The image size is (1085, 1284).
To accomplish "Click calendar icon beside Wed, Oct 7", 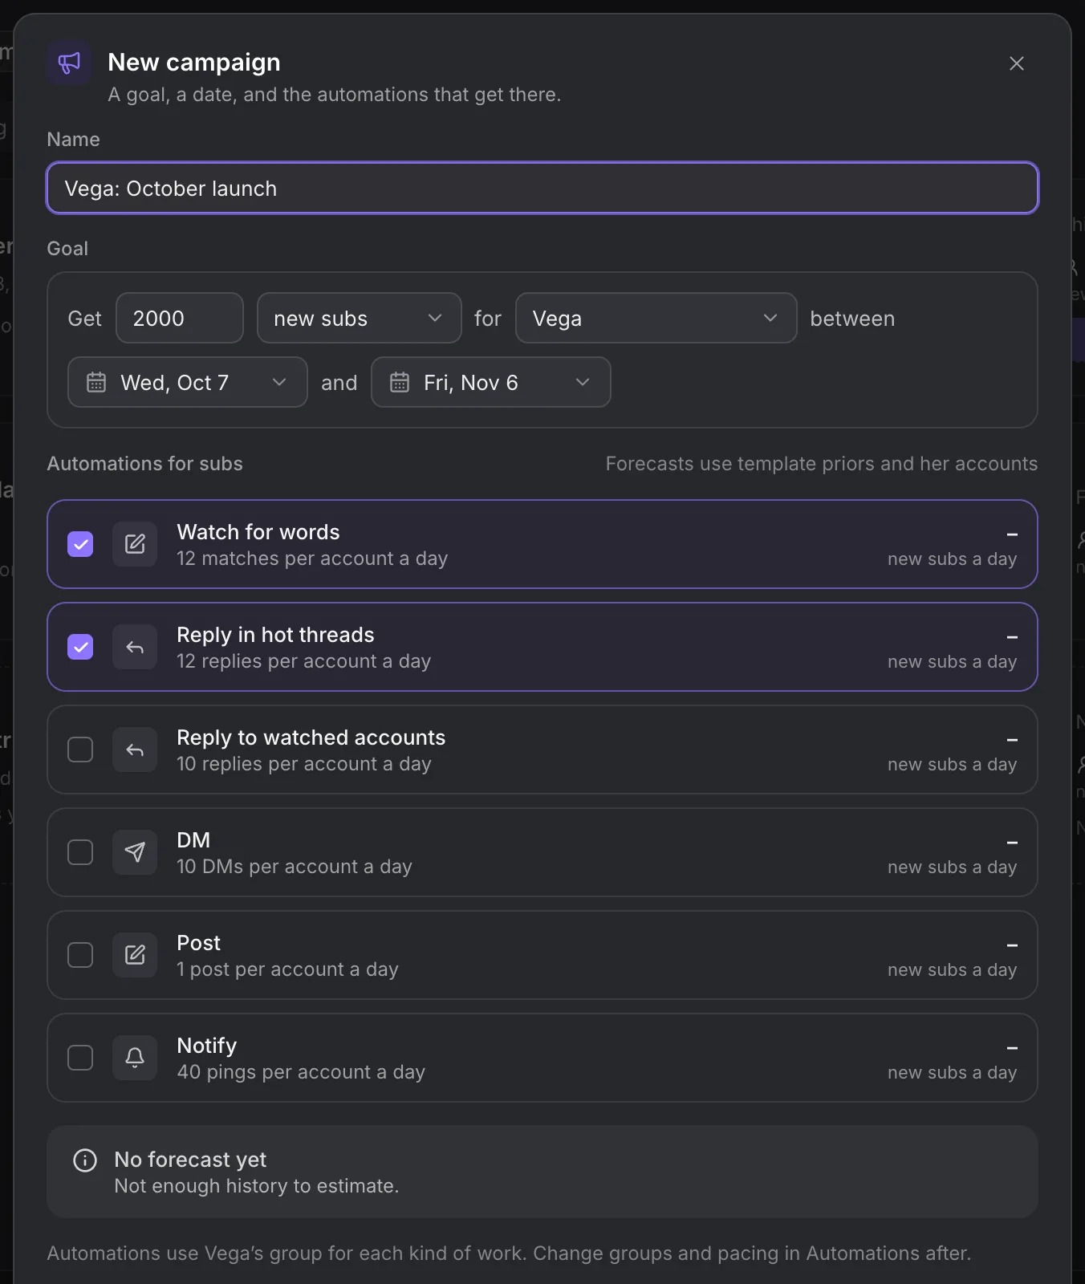I will click(x=96, y=382).
